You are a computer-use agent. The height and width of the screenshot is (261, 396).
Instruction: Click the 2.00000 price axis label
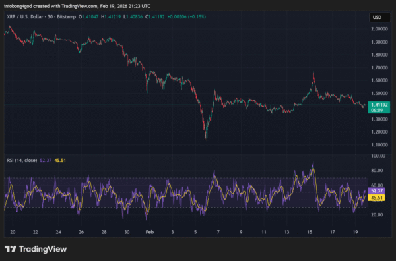[x=379, y=29]
